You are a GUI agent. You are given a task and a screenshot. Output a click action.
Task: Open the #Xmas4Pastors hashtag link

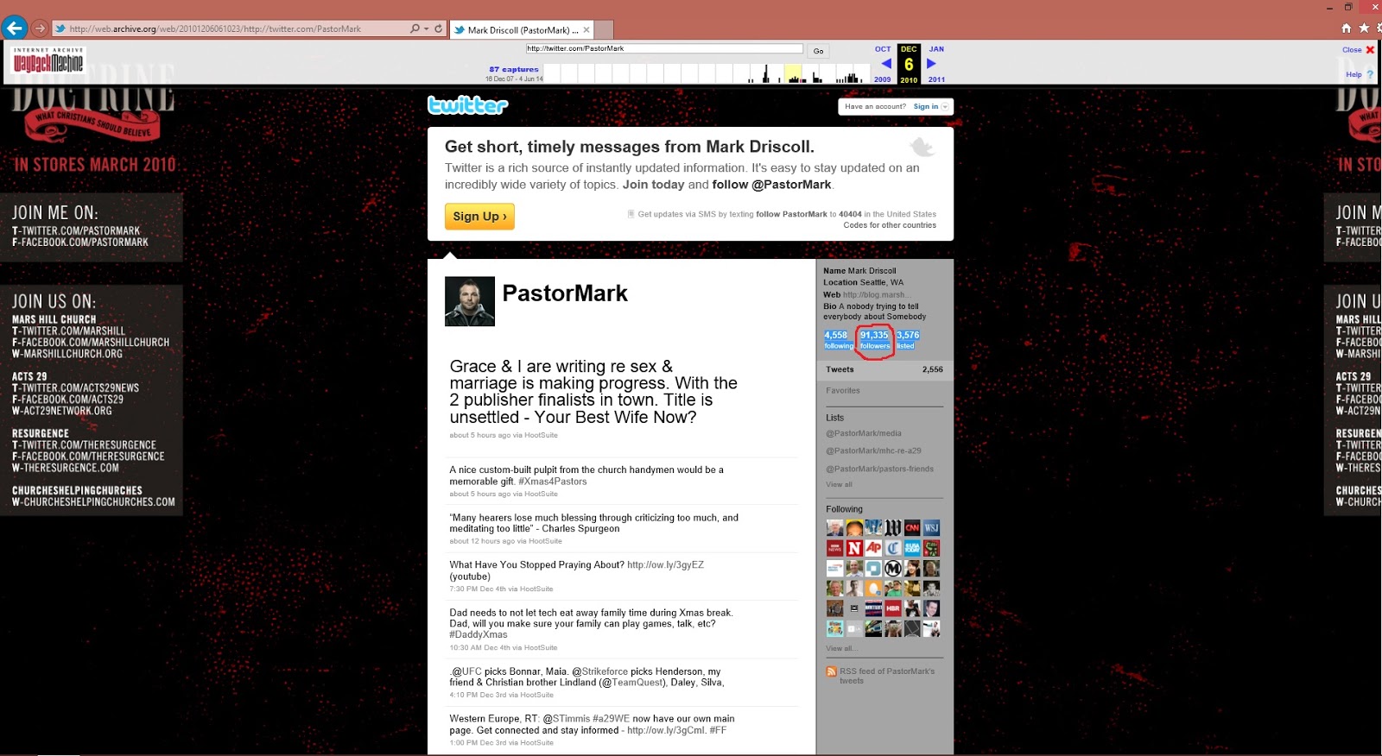(x=552, y=482)
